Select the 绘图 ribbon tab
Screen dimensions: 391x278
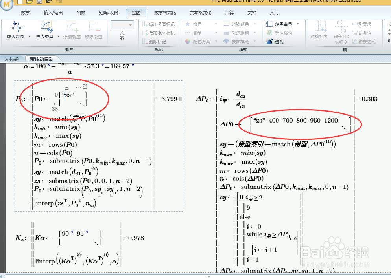pyautogui.click(x=136, y=13)
